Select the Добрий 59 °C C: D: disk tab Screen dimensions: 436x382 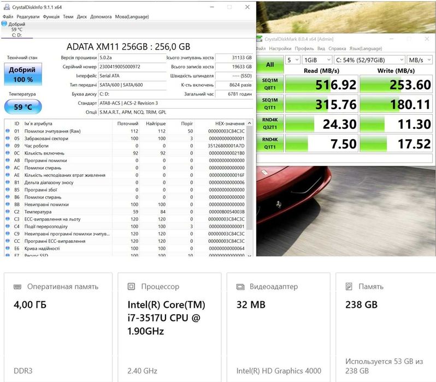pyautogui.click(x=17, y=29)
